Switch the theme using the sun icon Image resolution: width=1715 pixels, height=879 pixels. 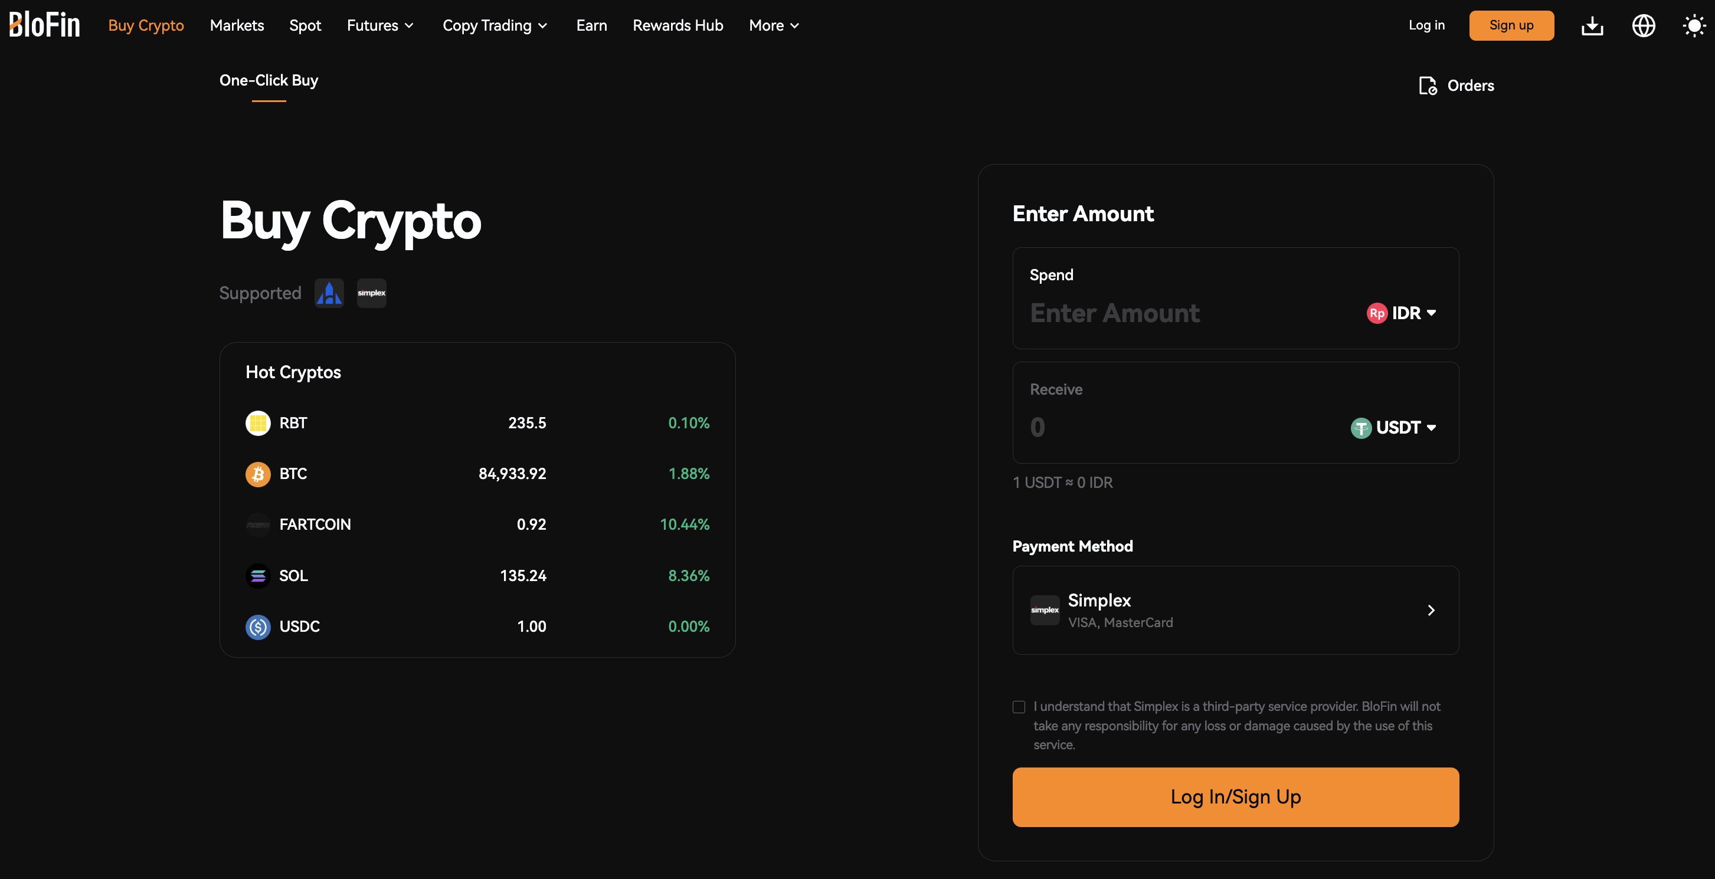1694,25
